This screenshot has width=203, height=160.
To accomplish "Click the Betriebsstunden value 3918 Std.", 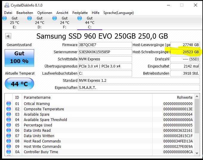I will tap(185, 73).
